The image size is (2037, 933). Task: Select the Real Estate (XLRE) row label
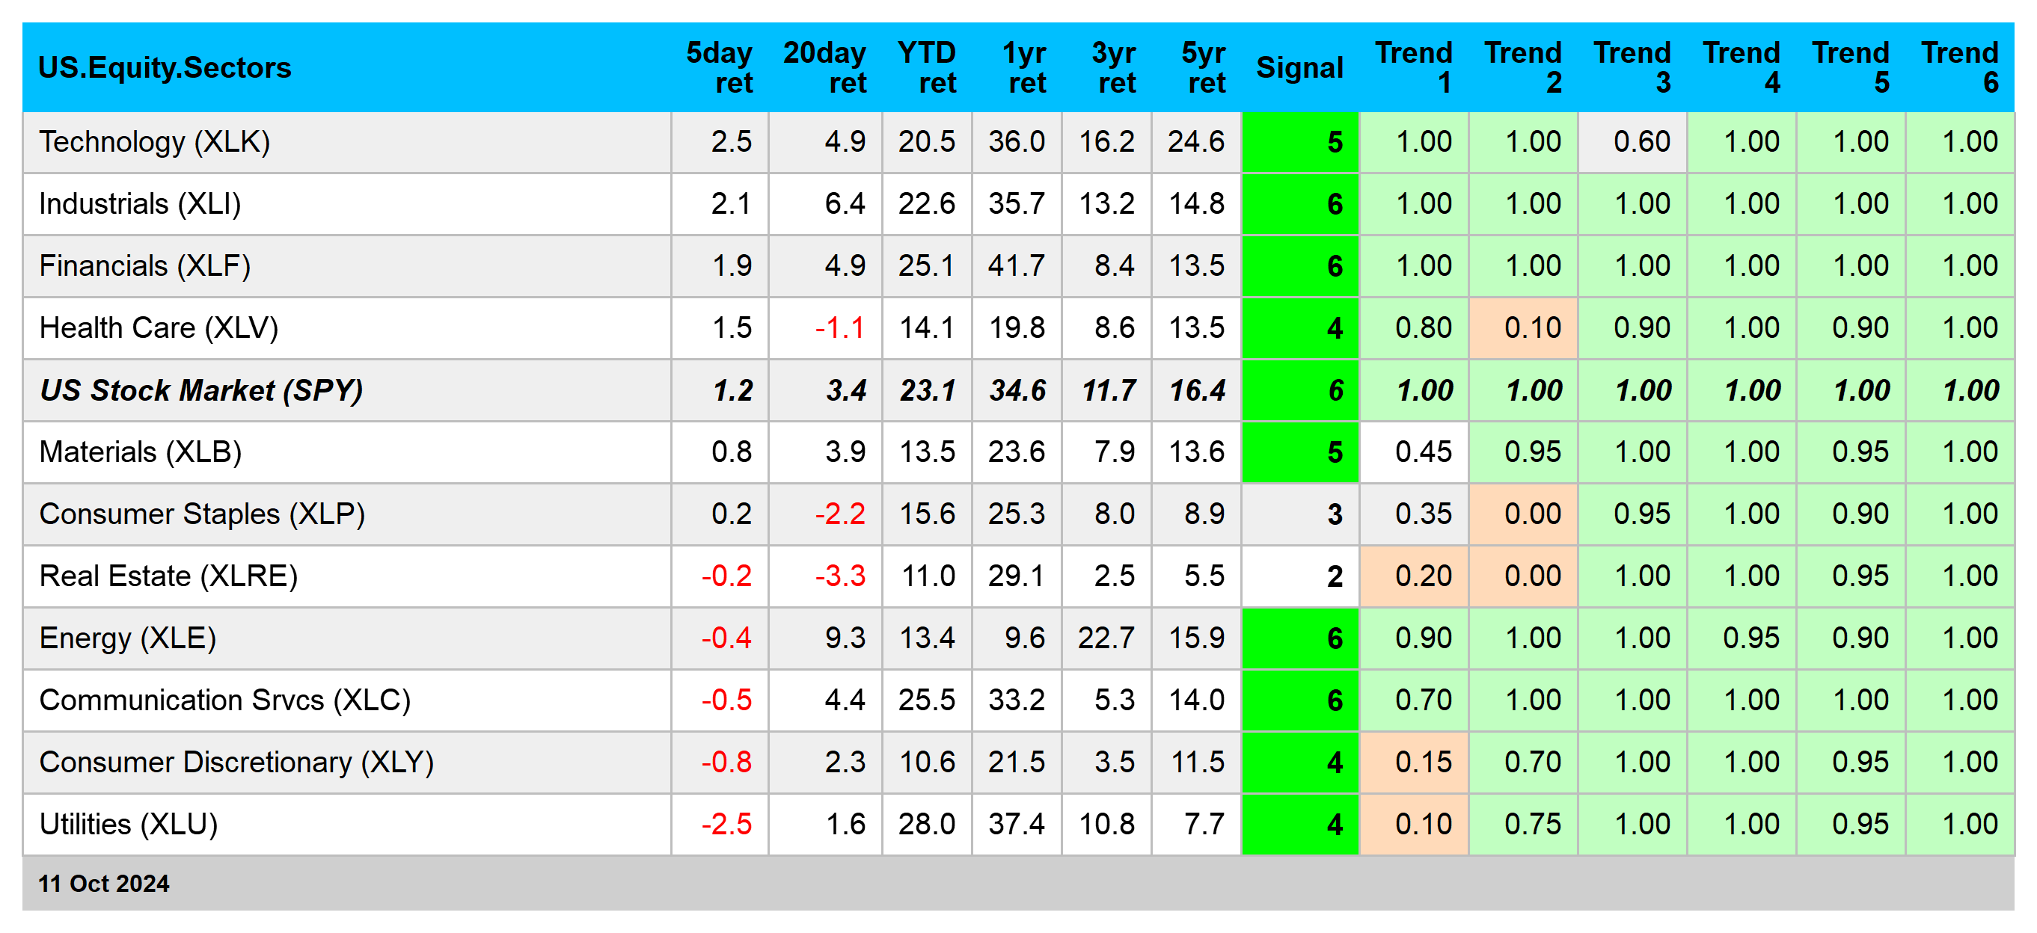(168, 576)
